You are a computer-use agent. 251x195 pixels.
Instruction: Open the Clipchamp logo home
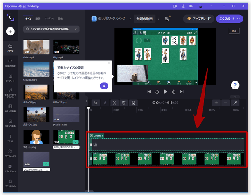(11, 17)
